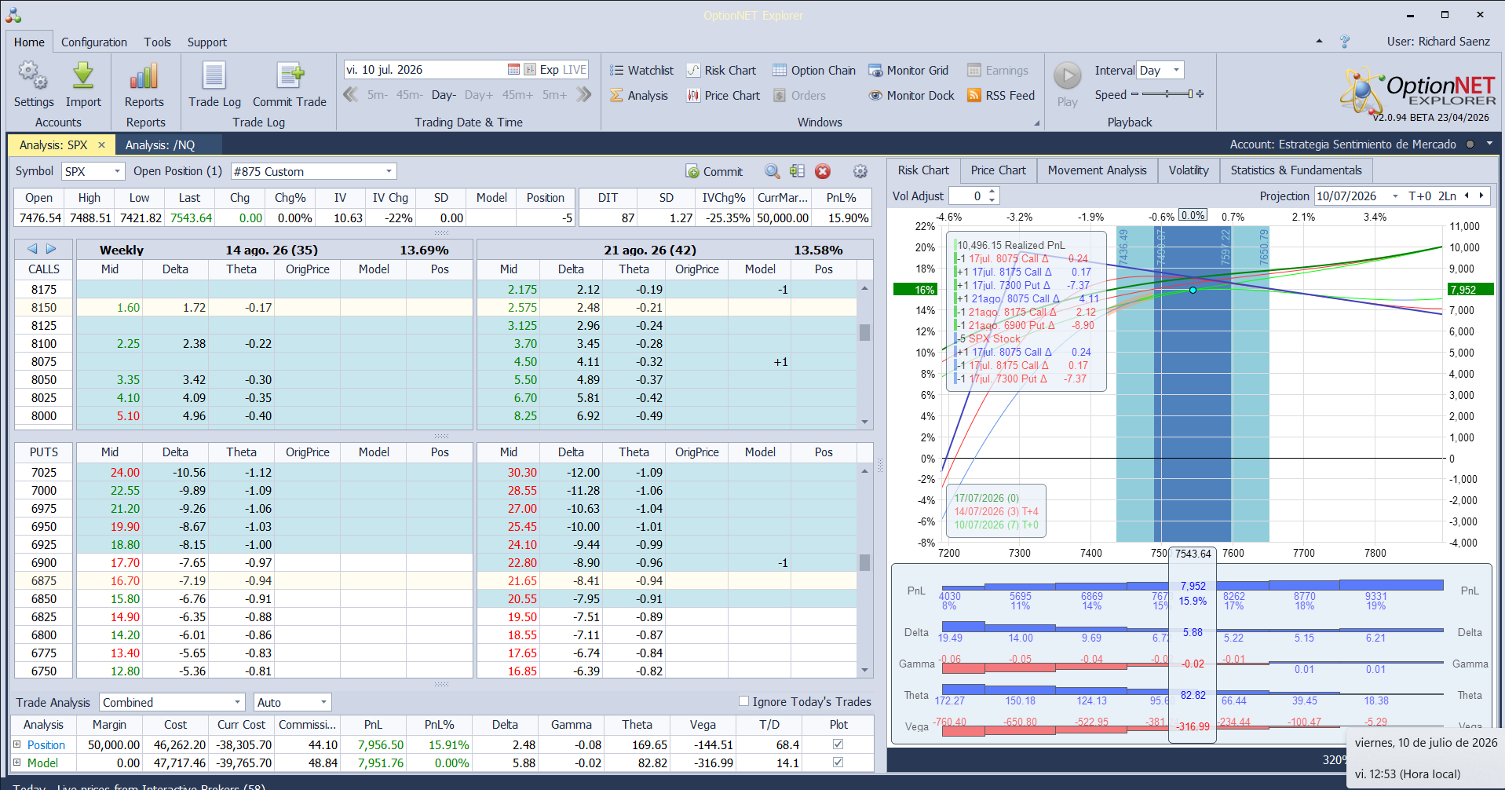Open the Risk Chart window from the ribbon
The width and height of the screenshot is (1505, 790).
[x=721, y=71]
